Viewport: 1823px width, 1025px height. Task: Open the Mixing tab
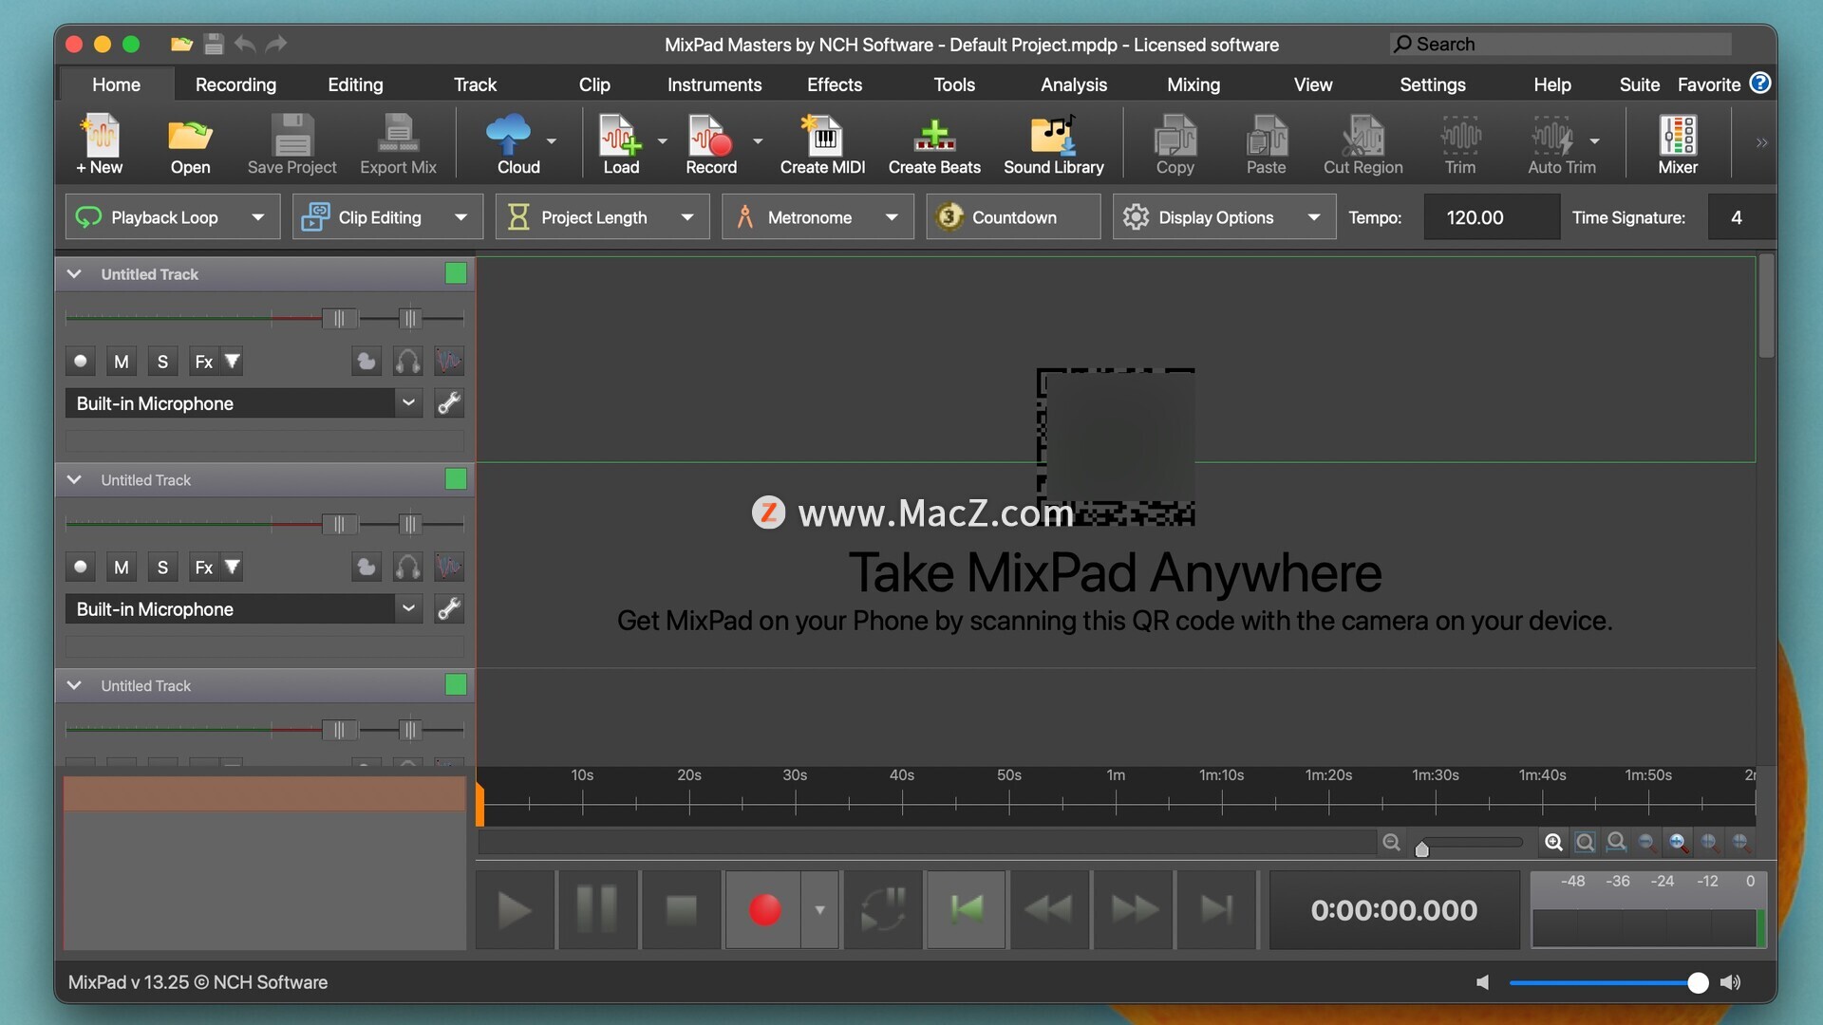pos(1193,84)
